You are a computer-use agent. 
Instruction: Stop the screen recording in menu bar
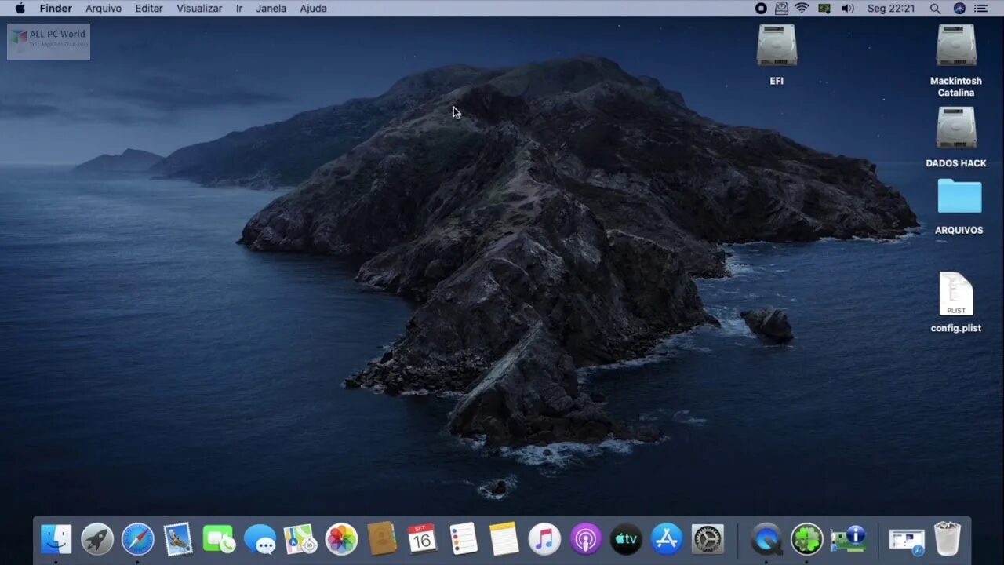point(760,8)
